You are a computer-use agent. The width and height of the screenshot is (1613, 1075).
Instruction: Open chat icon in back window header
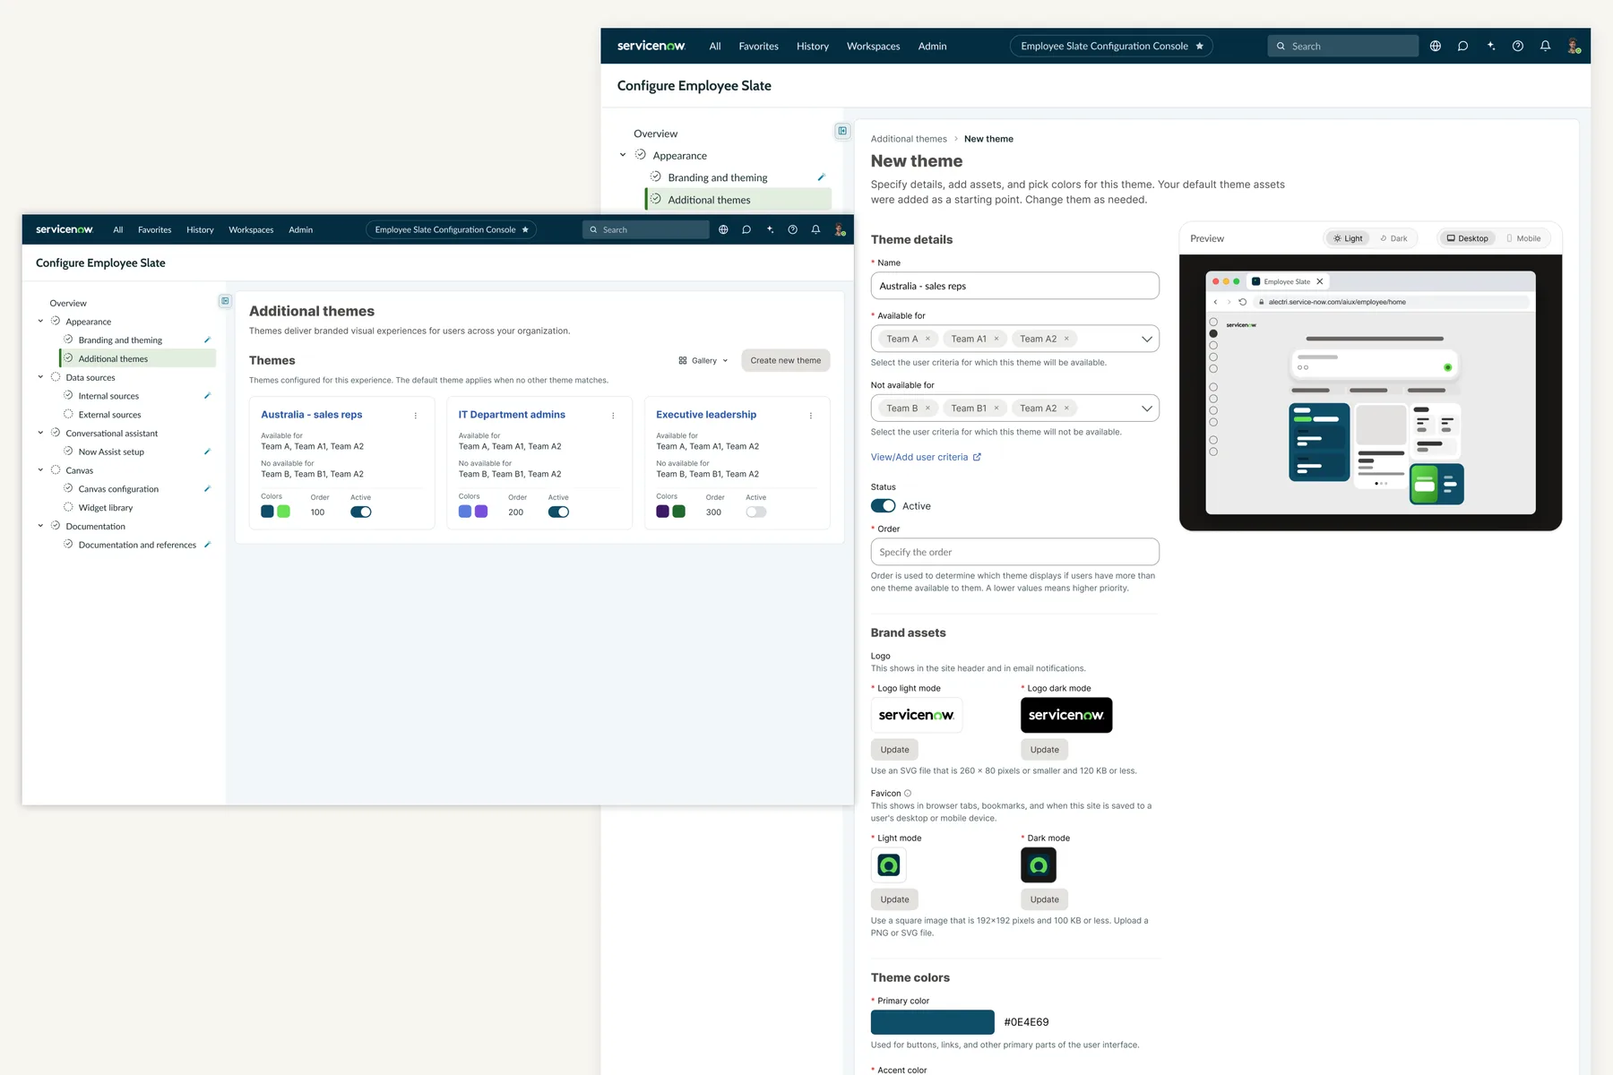tap(1462, 46)
